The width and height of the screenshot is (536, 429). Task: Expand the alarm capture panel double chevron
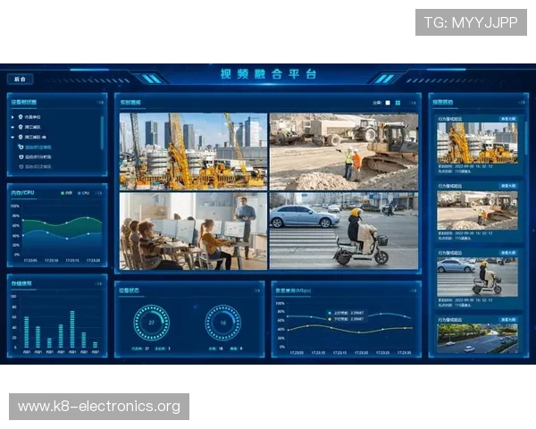click(522, 102)
